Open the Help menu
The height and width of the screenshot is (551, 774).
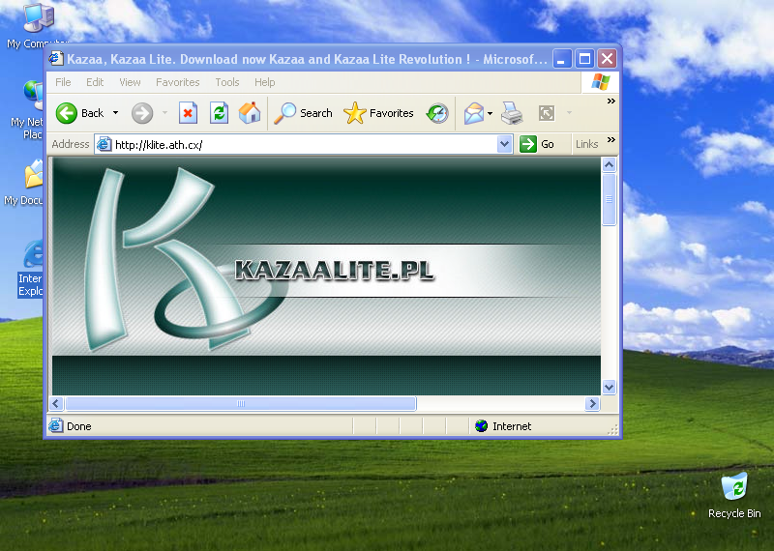pos(264,82)
